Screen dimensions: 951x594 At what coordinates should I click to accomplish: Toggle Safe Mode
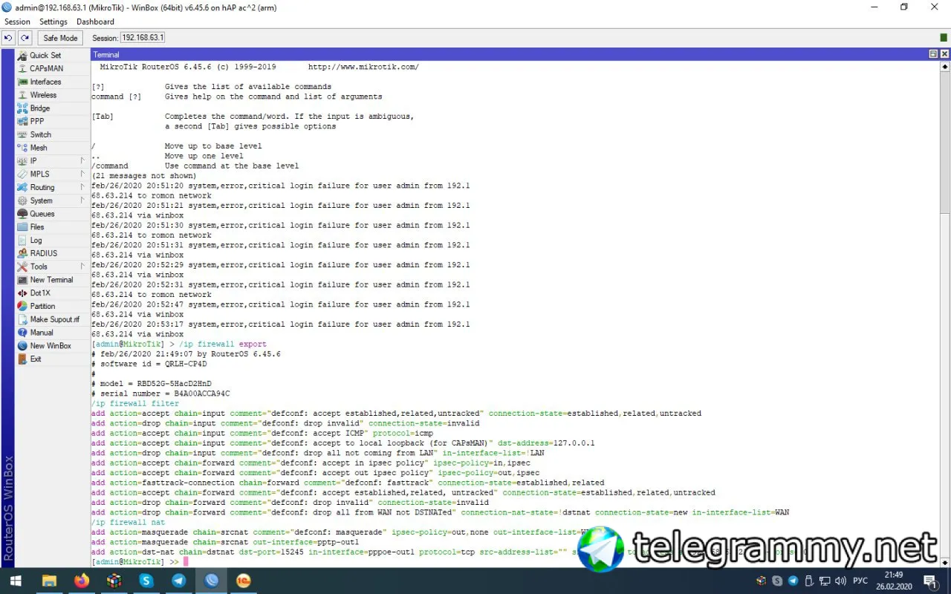coord(60,38)
